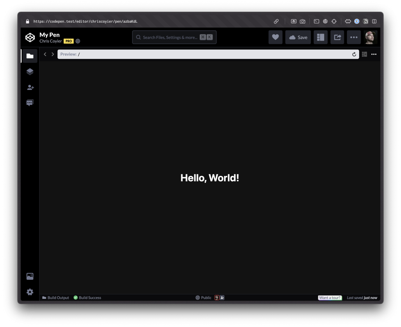
Task: Open the Assets image icon in sidebar
Action: point(30,276)
